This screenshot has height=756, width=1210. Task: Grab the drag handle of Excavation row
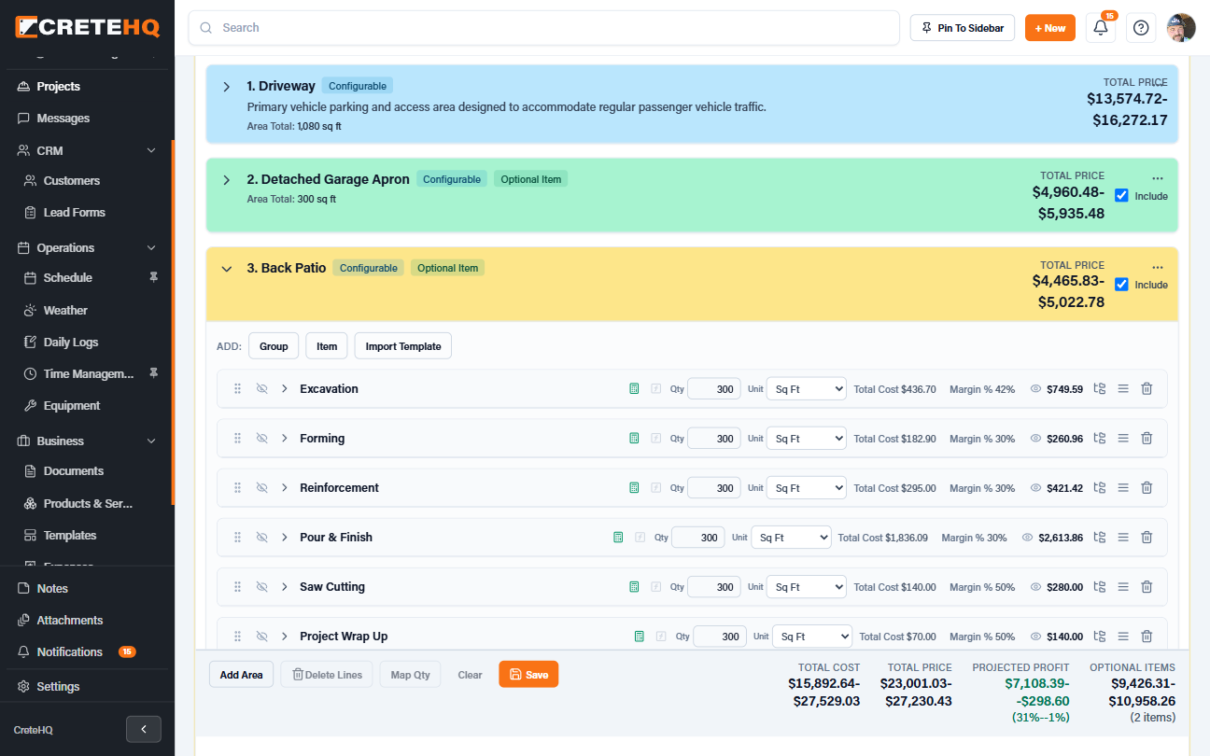tap(237, 389)
